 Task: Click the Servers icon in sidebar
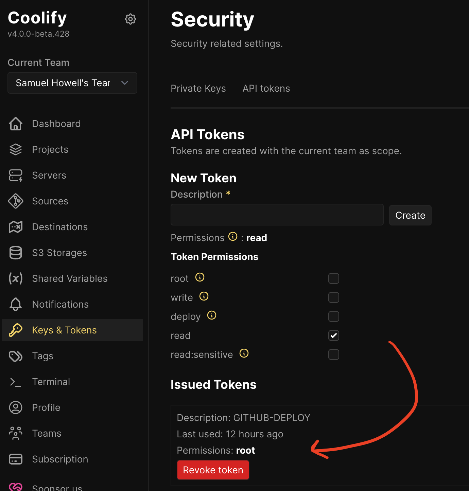click(x=16, y=175)
